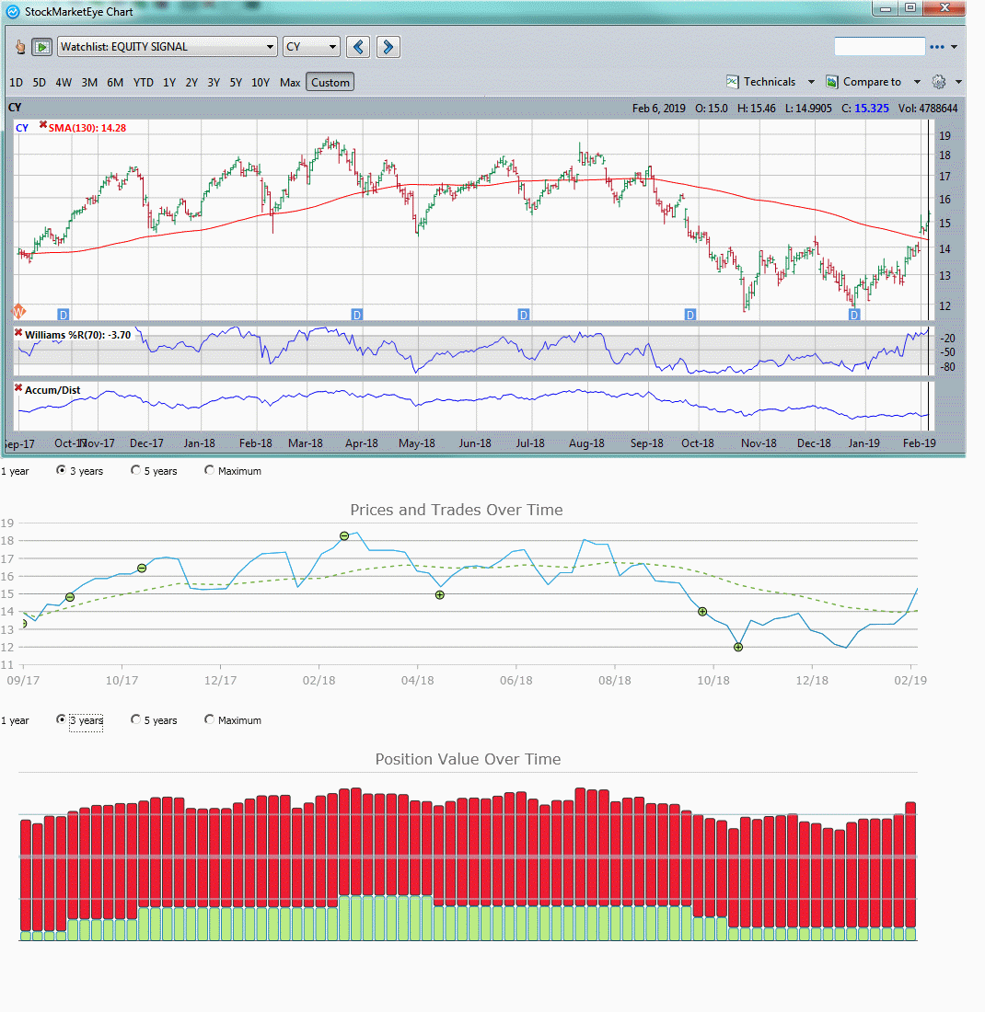Select the 6M time range

[115, 83]
